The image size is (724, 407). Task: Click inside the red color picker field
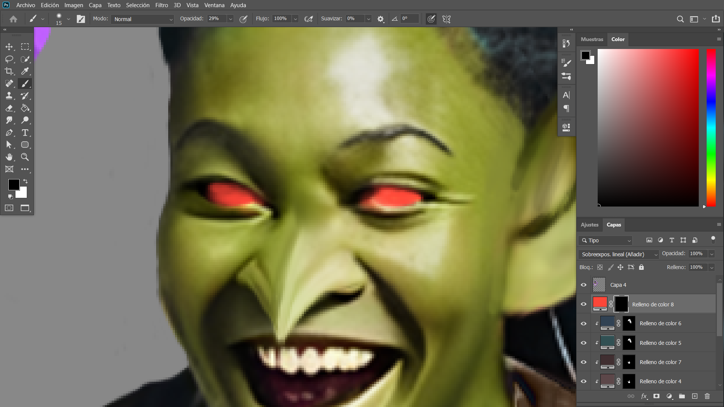pyautogui.click(x=648, y=127)
